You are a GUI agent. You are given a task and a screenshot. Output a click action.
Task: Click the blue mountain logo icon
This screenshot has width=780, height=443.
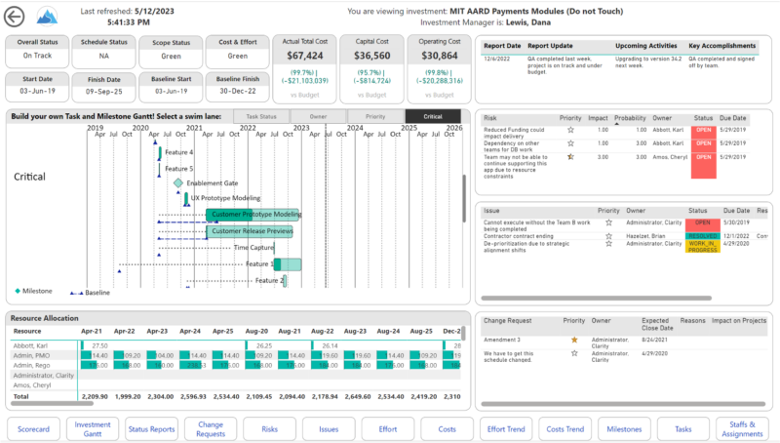pyautogui.click(x=47, y=17)
